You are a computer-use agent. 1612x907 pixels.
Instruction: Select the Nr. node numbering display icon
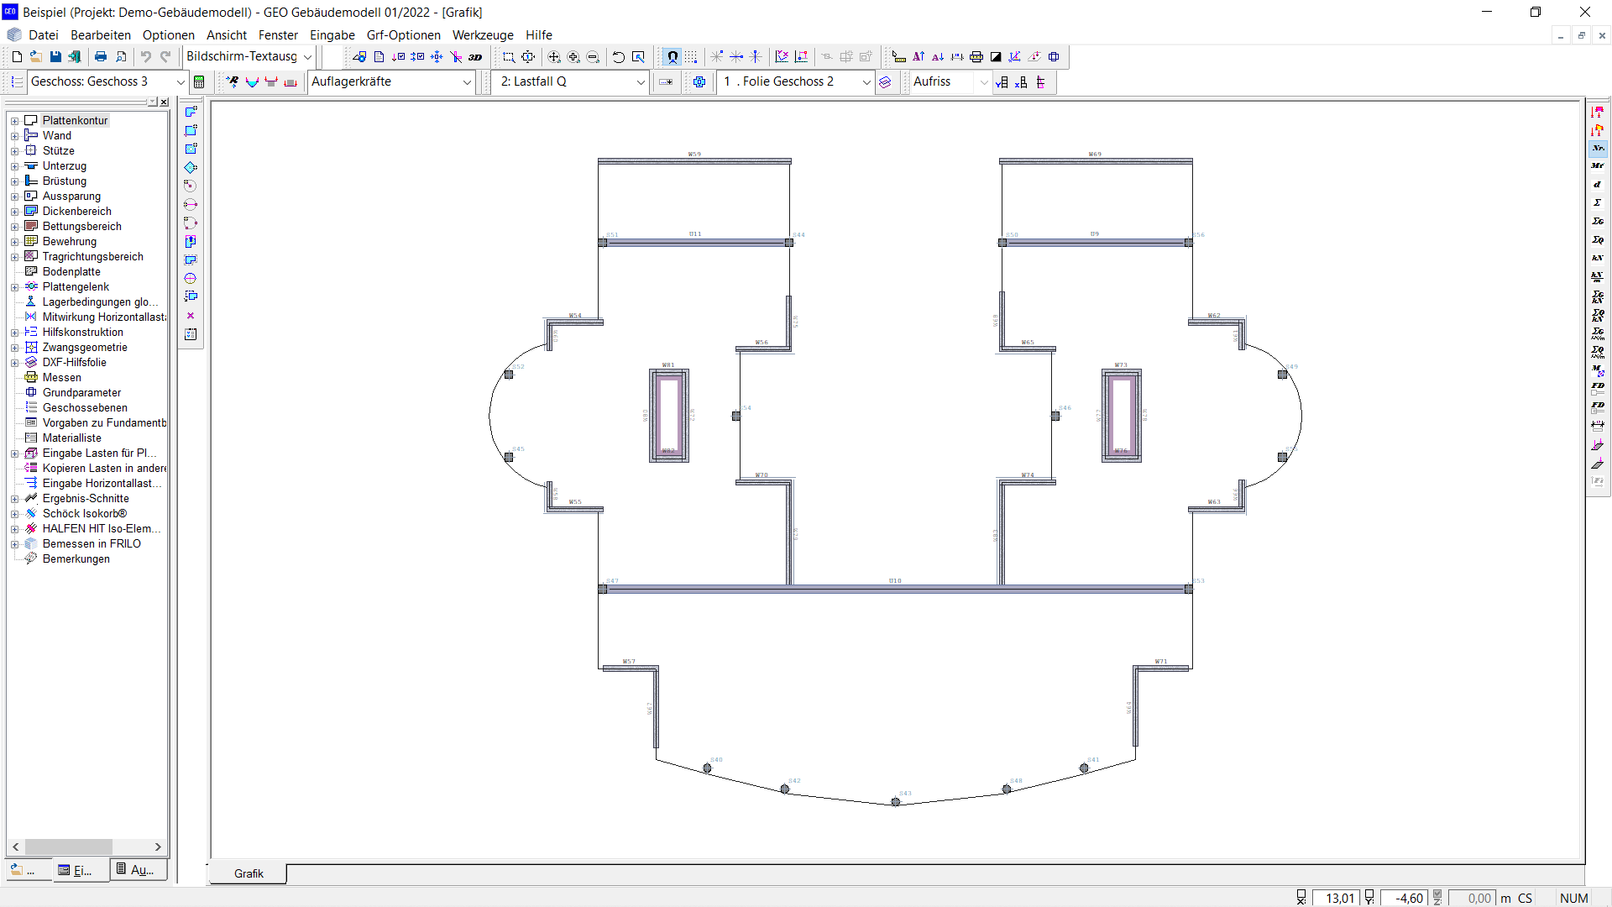coord(1598,148)
